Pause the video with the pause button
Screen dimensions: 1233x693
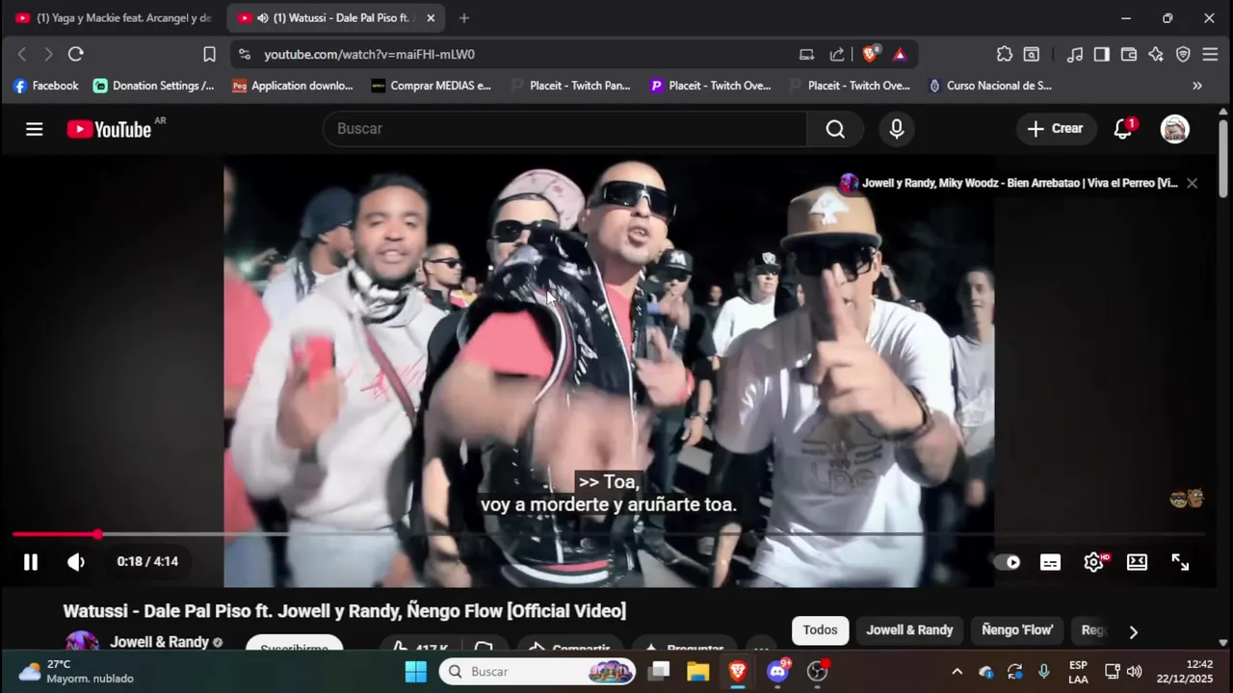[31, 562]
